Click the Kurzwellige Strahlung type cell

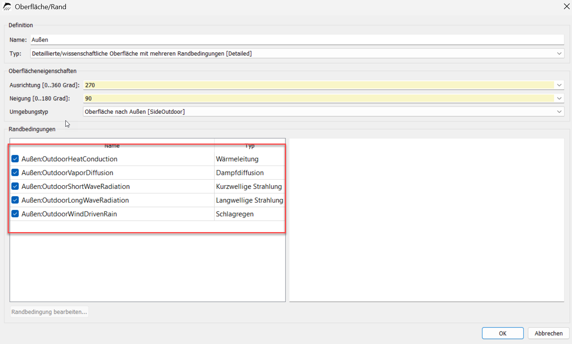250,186
